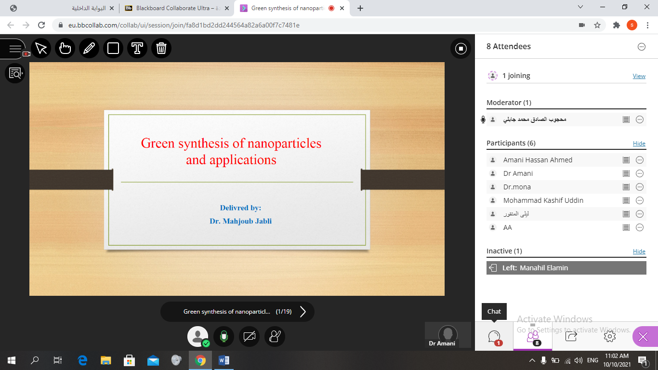
Task: Open attendee controls for Mohammad Kashif Uddin
Action: click(x=640, y=200)
